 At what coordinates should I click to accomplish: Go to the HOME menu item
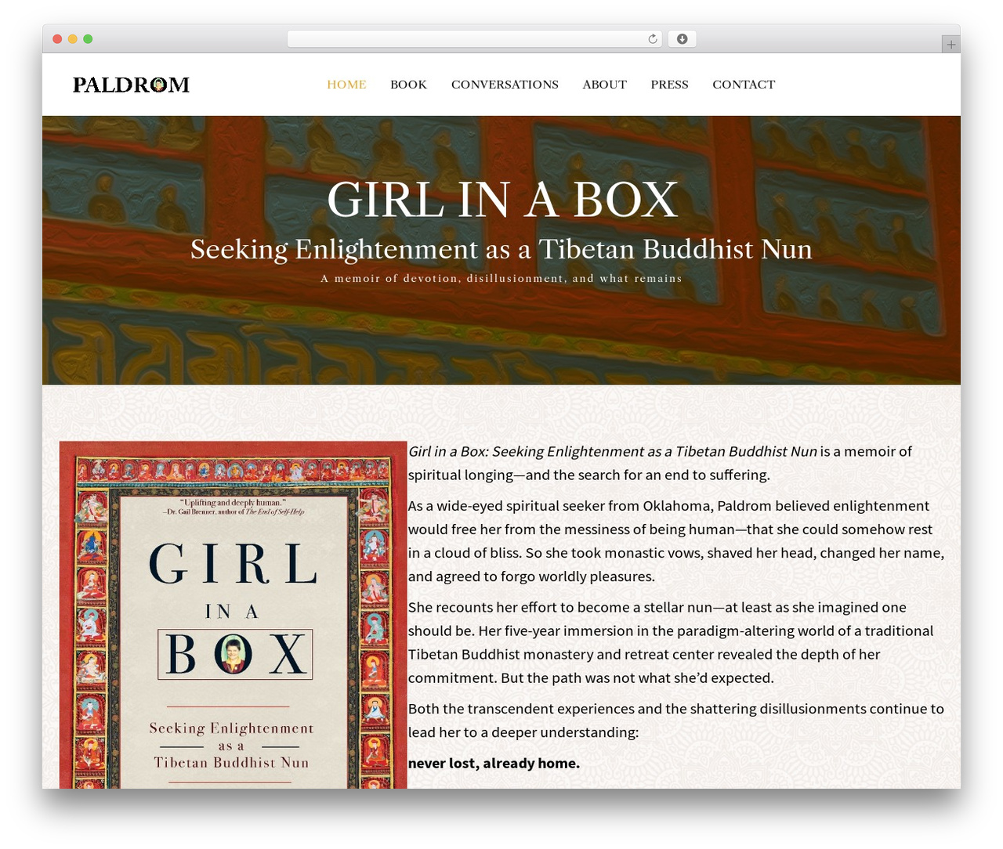[x=346, y=85]
